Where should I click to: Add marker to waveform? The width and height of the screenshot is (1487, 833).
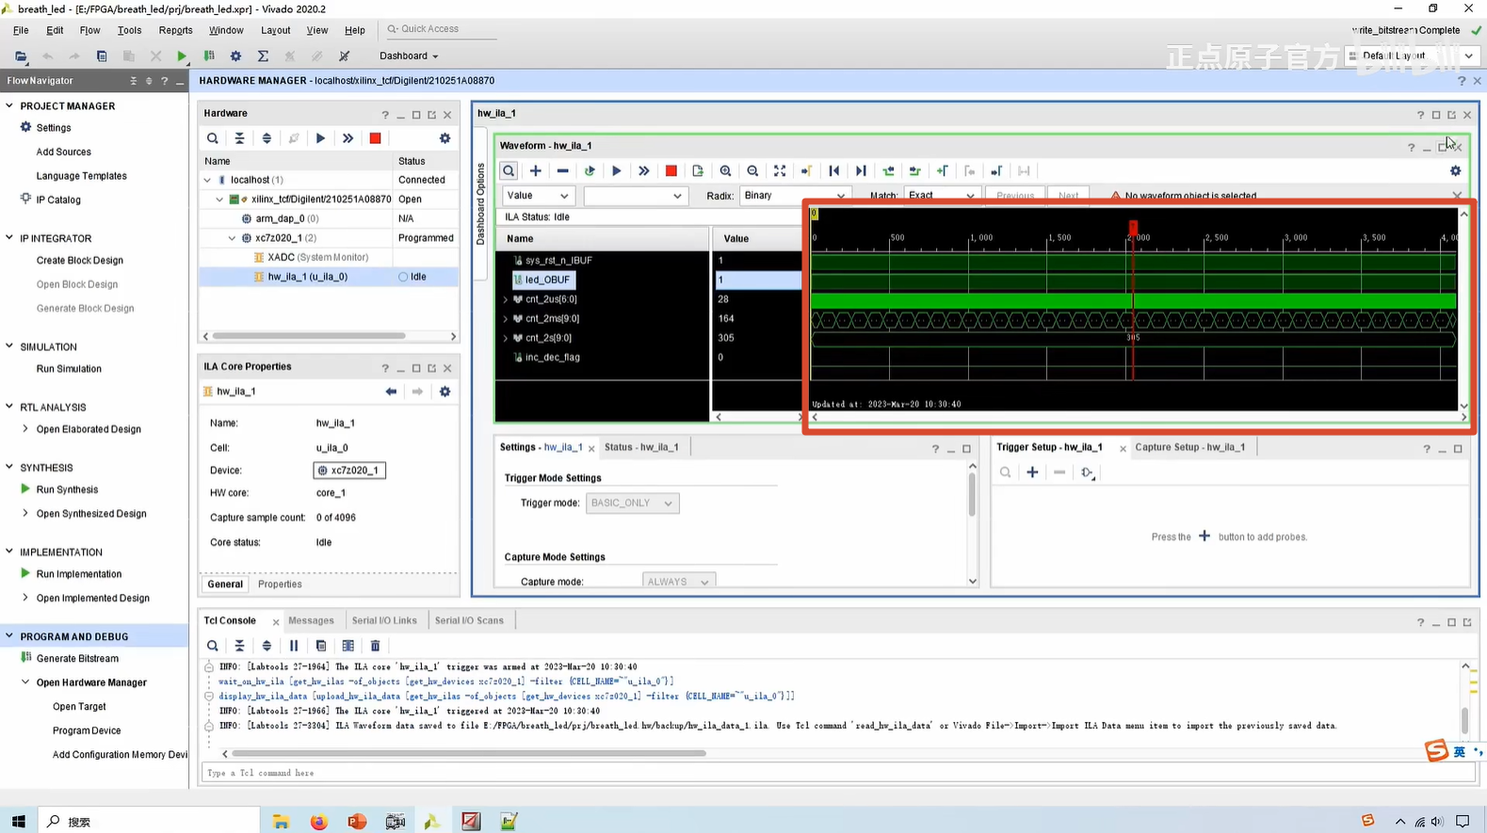(x=942, y=171)
